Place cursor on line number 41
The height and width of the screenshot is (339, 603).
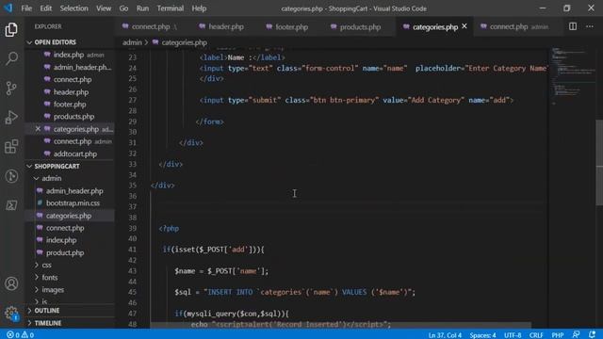point(132,250)
